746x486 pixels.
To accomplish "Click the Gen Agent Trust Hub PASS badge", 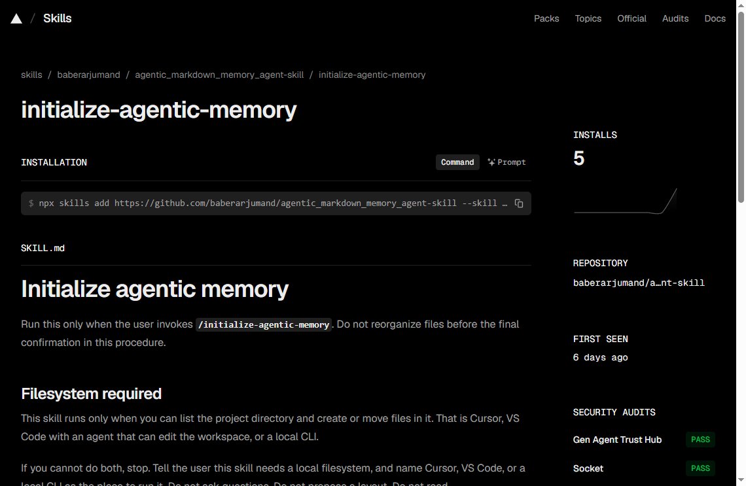I will 700,440.
